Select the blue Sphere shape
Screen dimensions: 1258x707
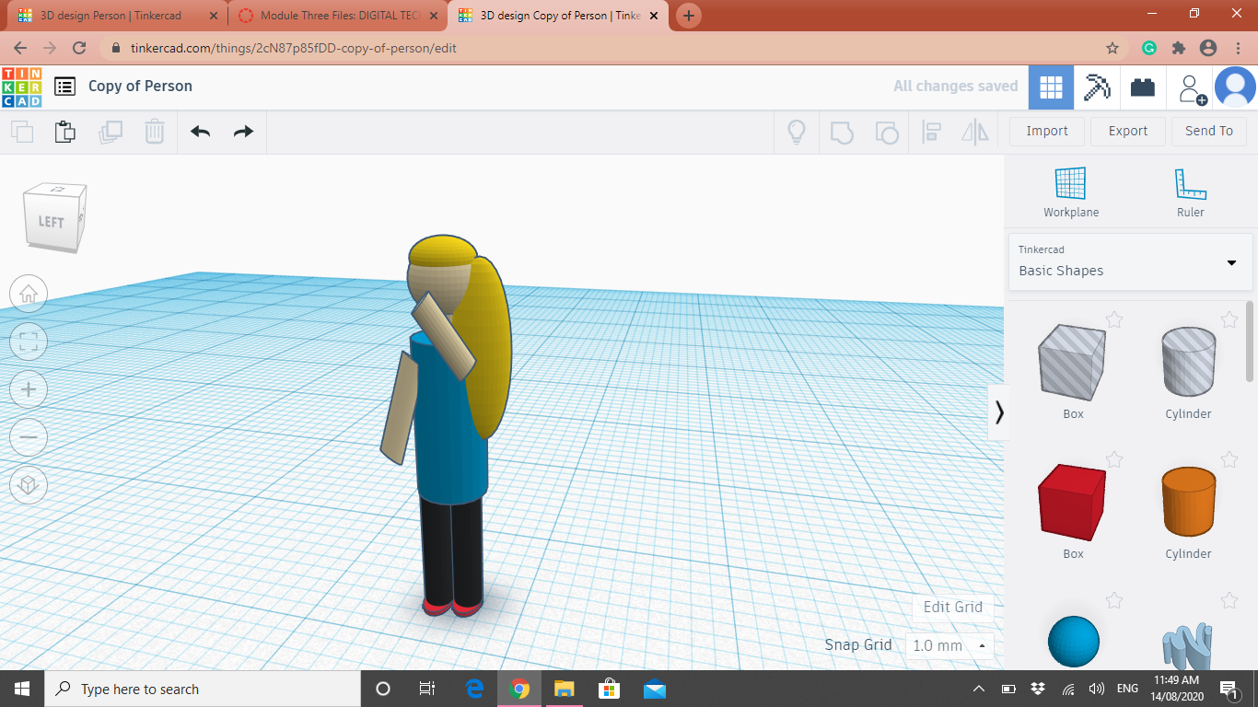tap(1074, 642)
